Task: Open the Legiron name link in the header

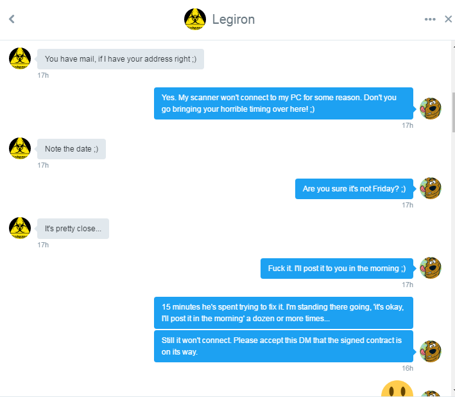Action: [x=234, y=19]
